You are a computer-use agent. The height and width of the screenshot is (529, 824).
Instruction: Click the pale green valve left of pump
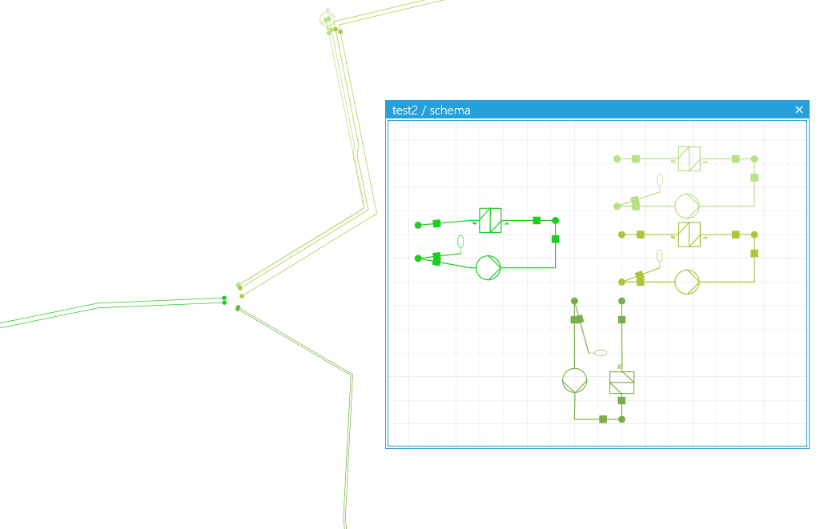(x=635, y=203)
